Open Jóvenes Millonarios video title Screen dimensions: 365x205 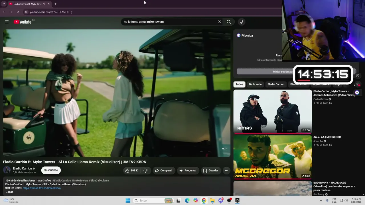pyautogui.click(x=334, y=93)
